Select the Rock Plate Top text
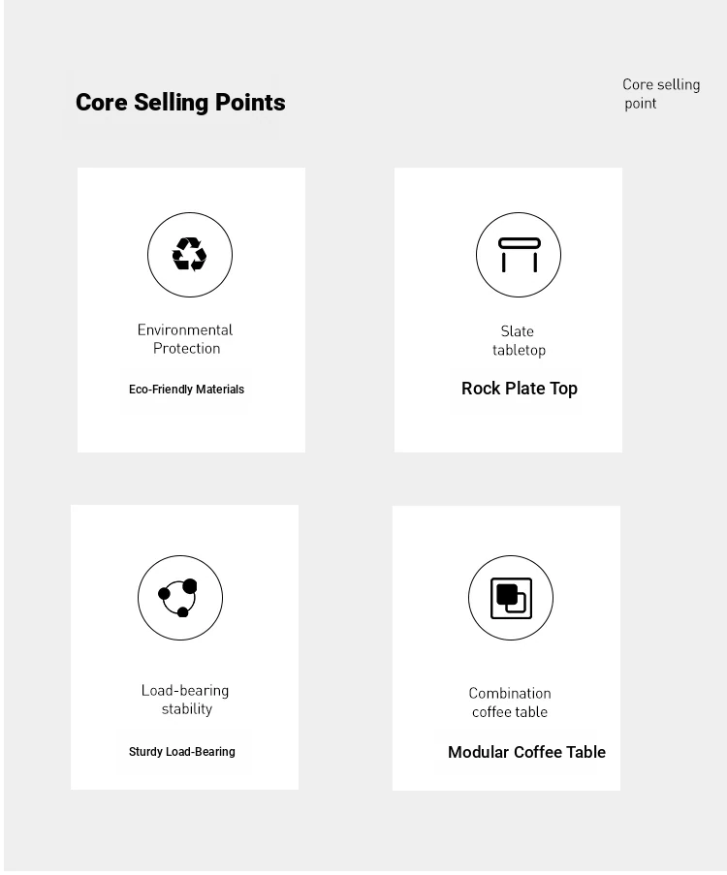727x875 pixels. pos(520,389)
